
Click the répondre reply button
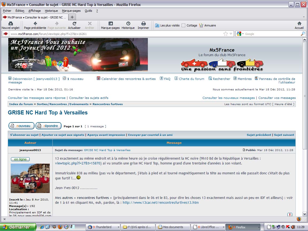pos(48,126)
